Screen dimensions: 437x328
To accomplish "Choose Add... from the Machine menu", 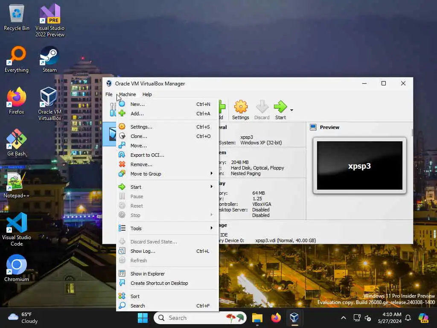I will coord(167,114).
